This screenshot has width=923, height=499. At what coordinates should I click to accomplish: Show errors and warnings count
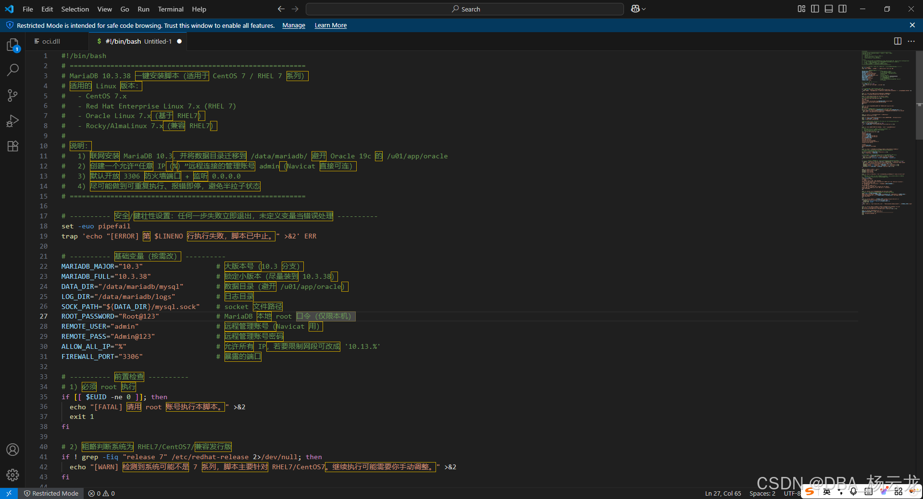tap(101, 493)
